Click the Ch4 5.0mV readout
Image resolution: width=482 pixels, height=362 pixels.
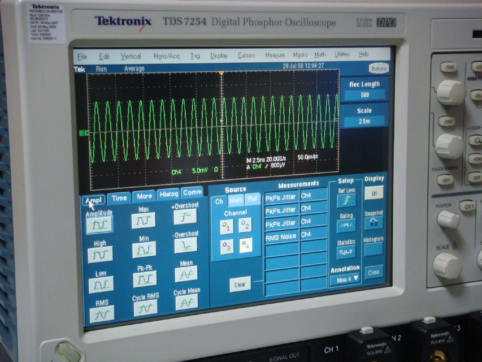click(195, 171)
